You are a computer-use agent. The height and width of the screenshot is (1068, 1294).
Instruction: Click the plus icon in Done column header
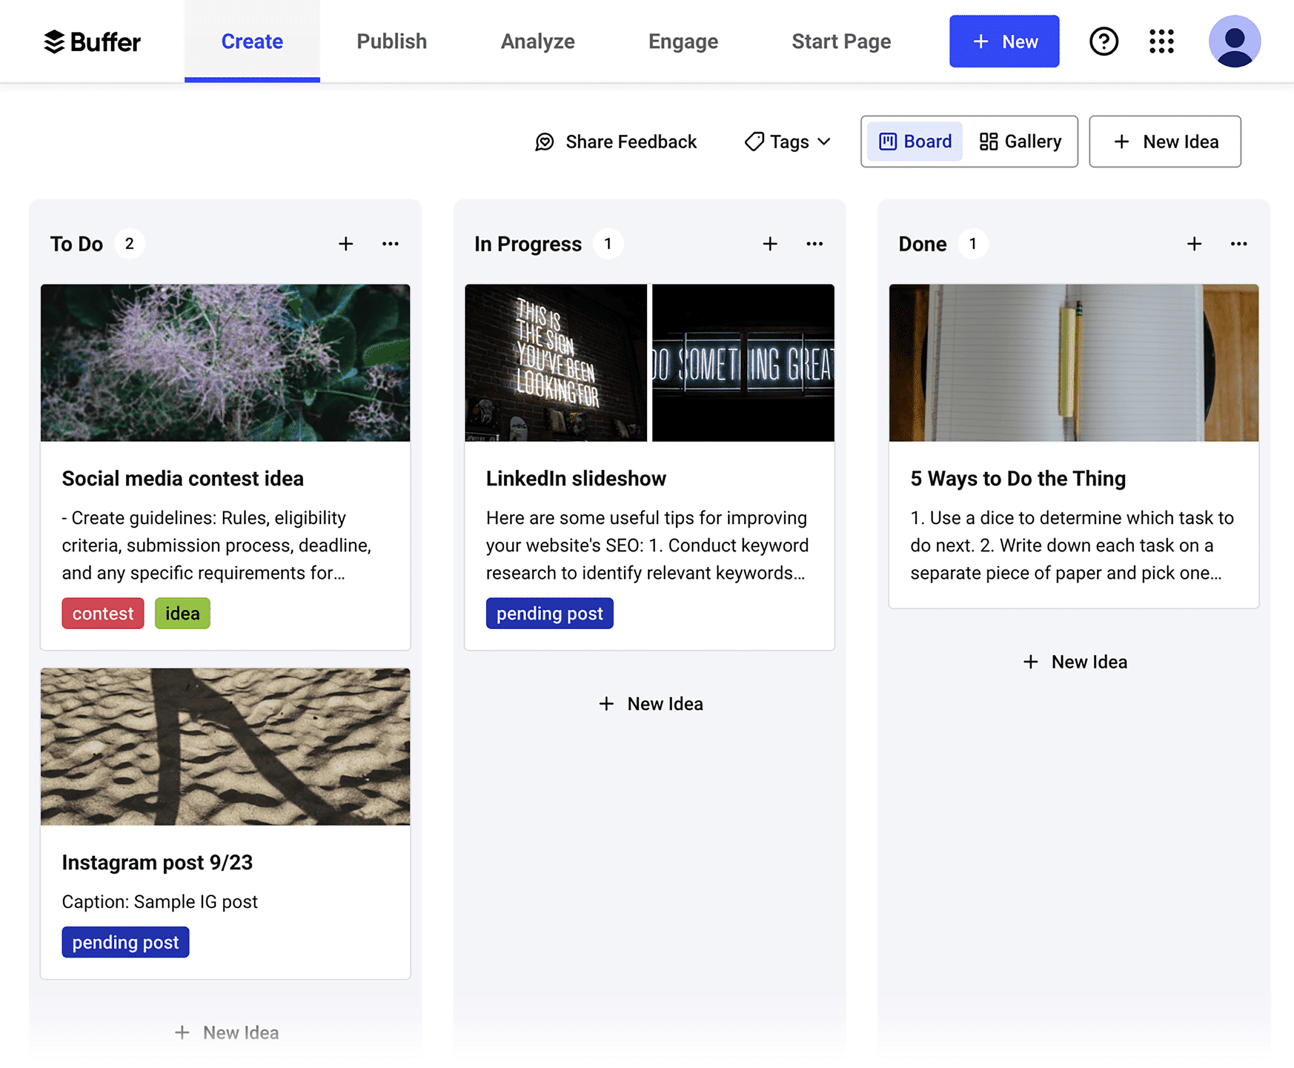1194,244
